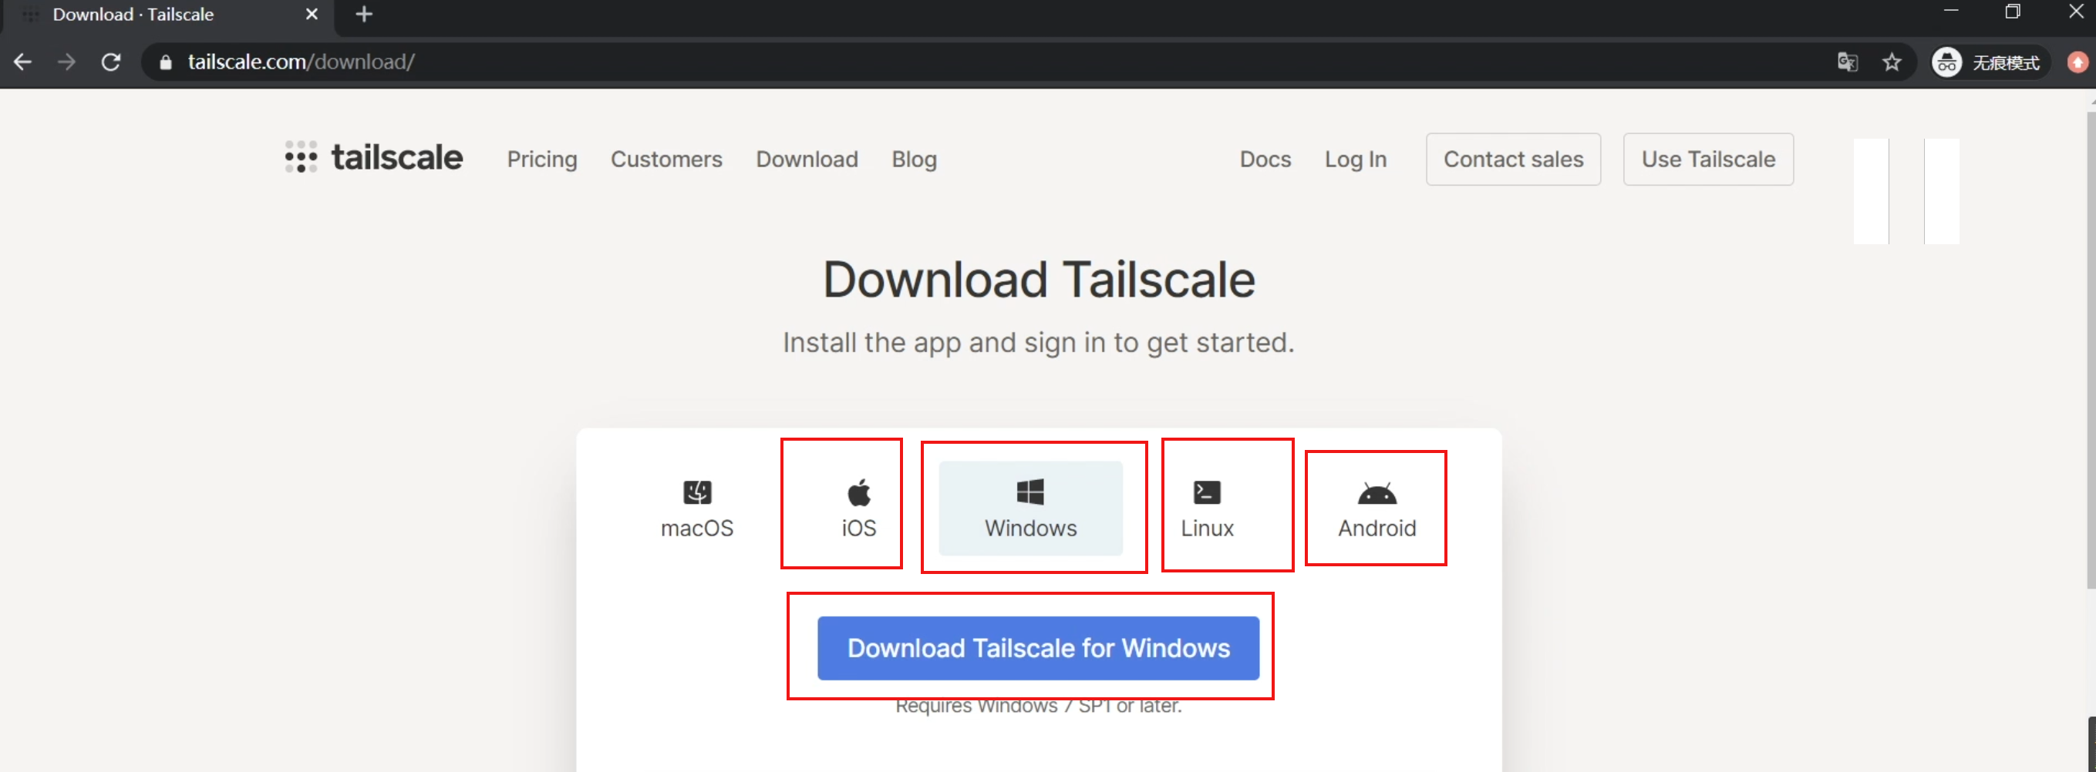Select the Linux platform option
This screenshot has height=772, width=2096.
(x=1207, y=508)
